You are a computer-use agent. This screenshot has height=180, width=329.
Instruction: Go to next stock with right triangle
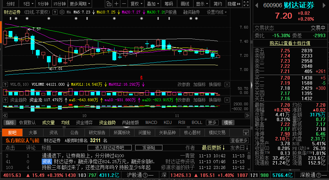[x=325, y=6]
